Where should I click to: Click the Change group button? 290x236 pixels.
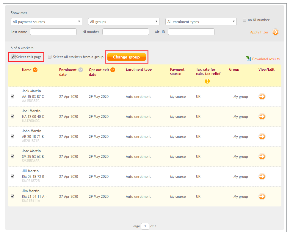126,57
